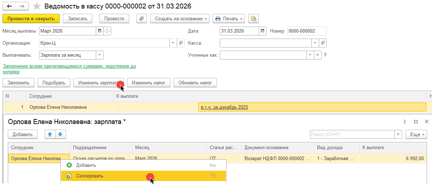Choose Добавить in the context menu
Image resolution: width=432 pixels, height=187 pixels.
point(143,165)
